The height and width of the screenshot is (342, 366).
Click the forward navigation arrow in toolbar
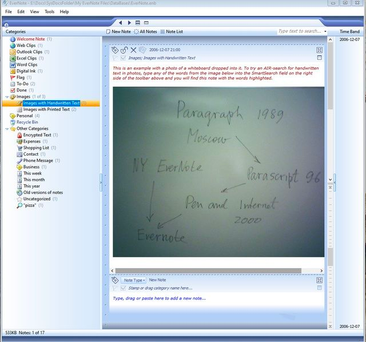pos(129,23)
